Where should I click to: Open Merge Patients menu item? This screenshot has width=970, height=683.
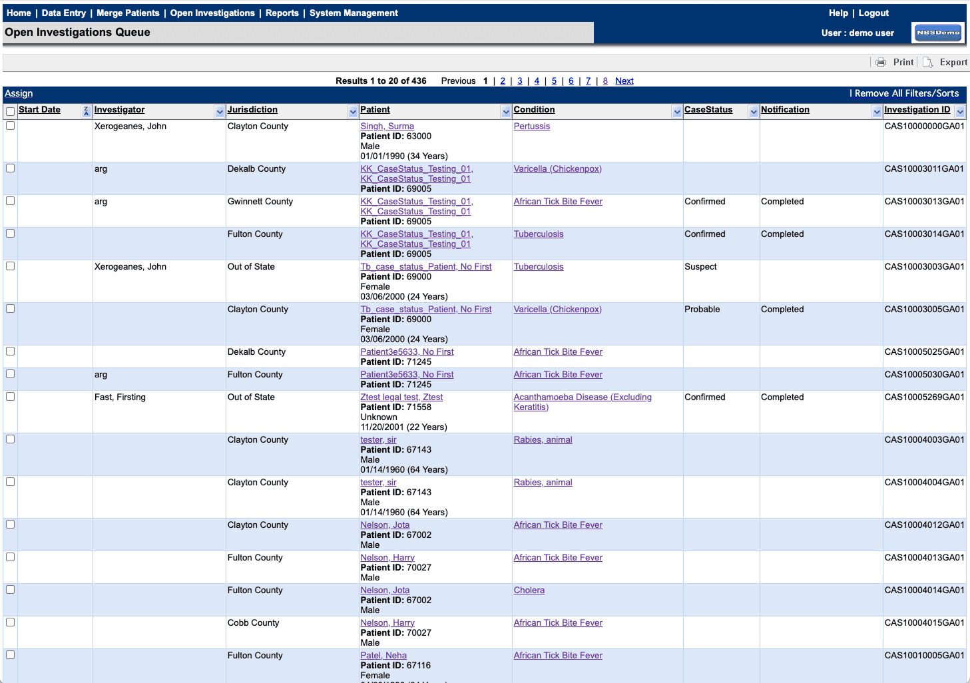point(128,13)
